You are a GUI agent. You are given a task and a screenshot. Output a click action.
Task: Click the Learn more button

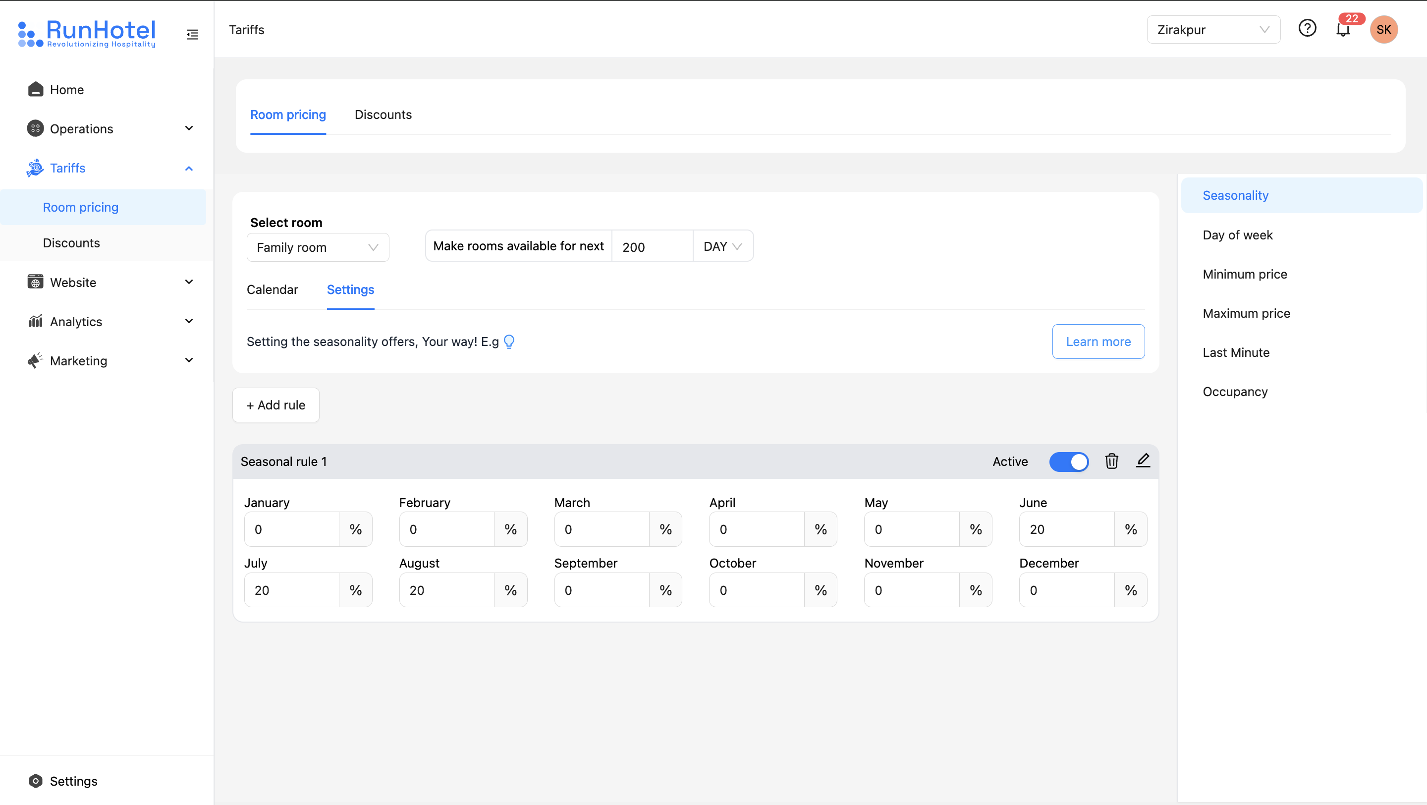click(x=1098, y=341)
